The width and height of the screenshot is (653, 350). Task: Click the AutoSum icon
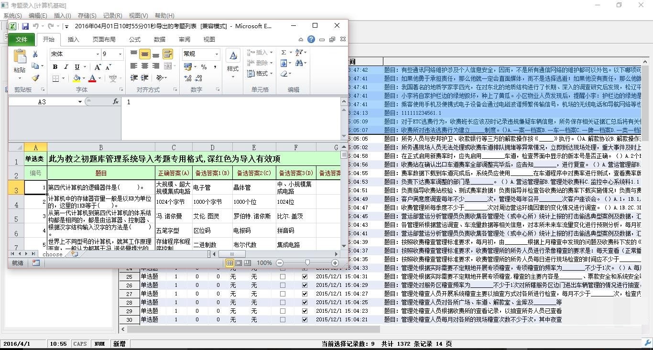283,53
